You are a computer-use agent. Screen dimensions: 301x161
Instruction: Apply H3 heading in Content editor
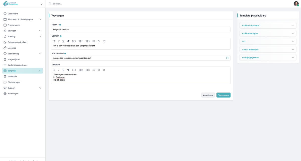coord(88,41)
